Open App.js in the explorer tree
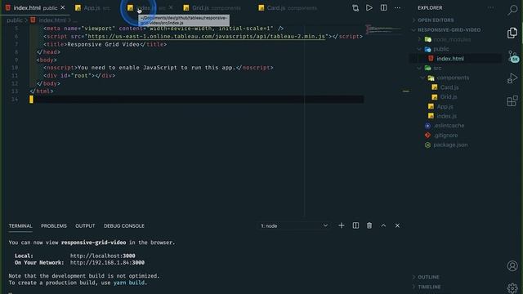Image resolution: width=523 pixels, height=294 pixels. point(445,107)
